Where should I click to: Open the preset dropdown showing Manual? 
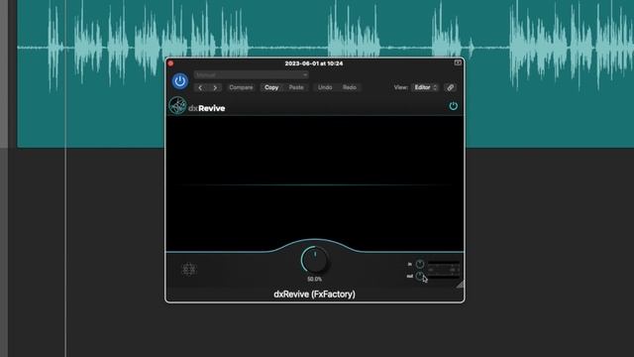coord(251,75)
